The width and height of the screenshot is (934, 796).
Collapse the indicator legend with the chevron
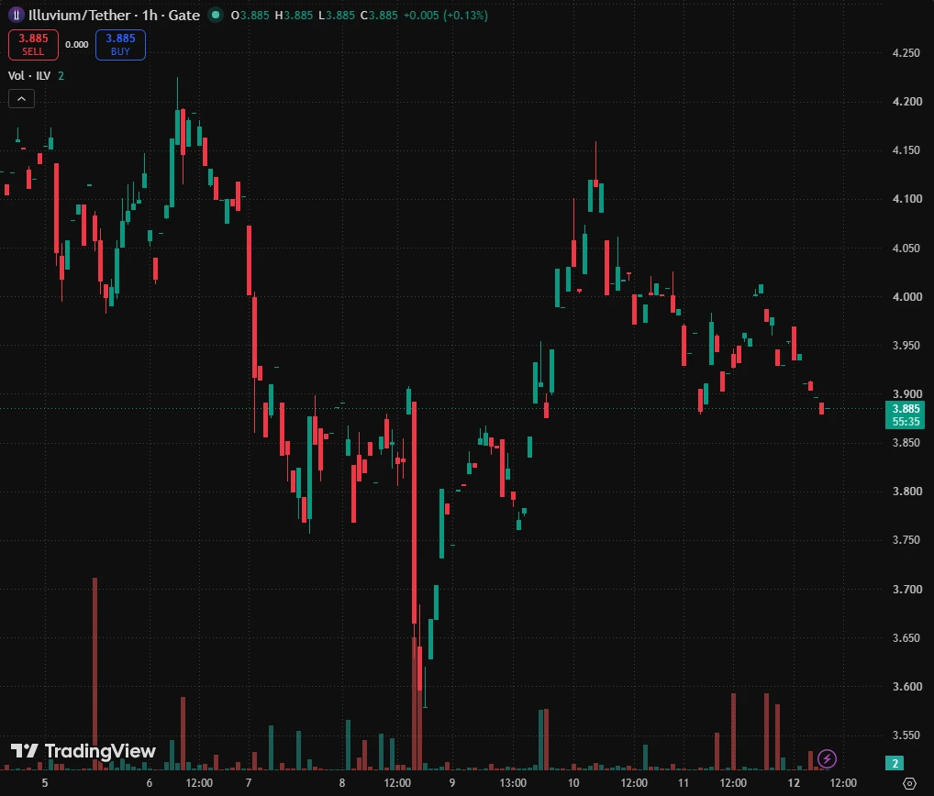click(21, 98)
